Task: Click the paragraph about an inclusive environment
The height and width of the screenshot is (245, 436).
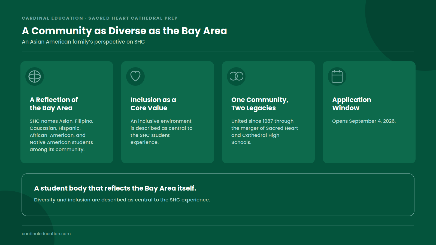Action: [x=161, y=132]
